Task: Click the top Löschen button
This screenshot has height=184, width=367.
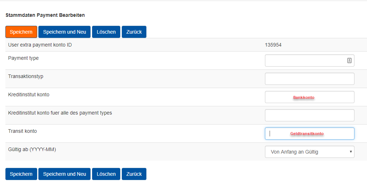Action: [x=106, y=32]
